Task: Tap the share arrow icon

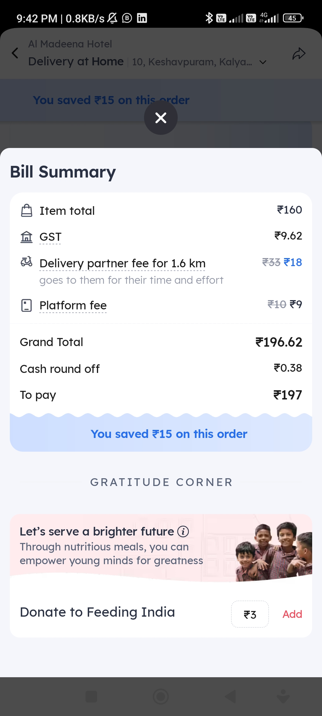Action: [x=299, y=54]
